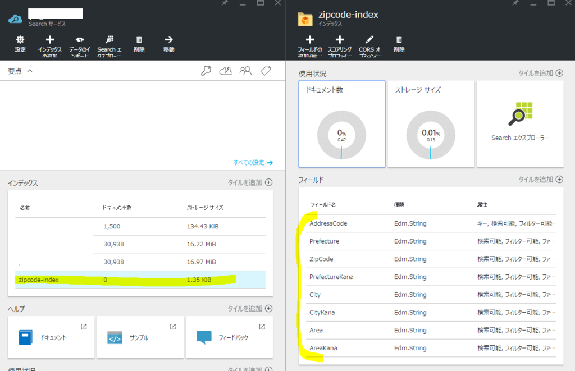
Task: Select Area field row
Action: 431,330
